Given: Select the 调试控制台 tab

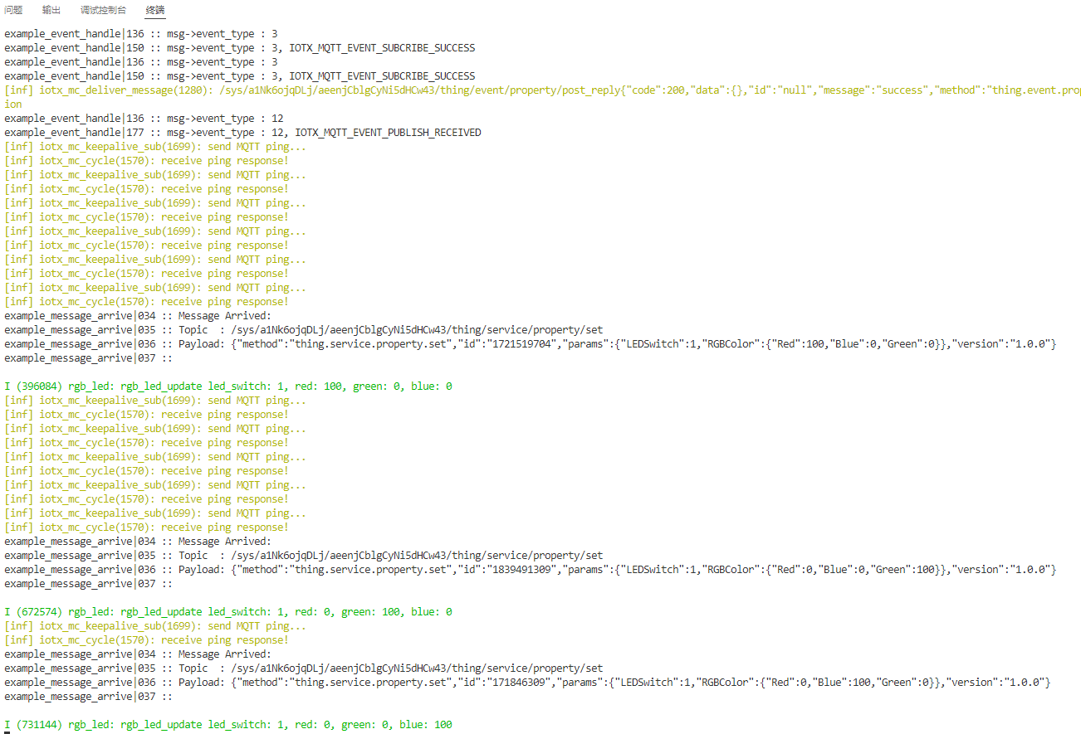Looking at the screenshot, I should click(104, 11).
